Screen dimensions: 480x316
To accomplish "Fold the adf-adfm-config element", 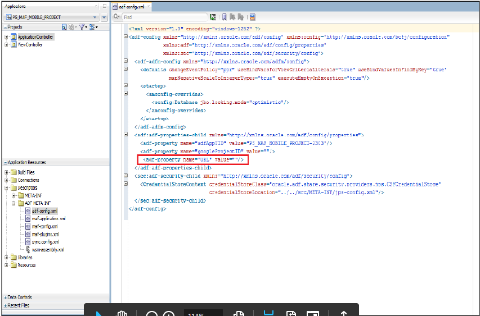I will pos(126,61).
